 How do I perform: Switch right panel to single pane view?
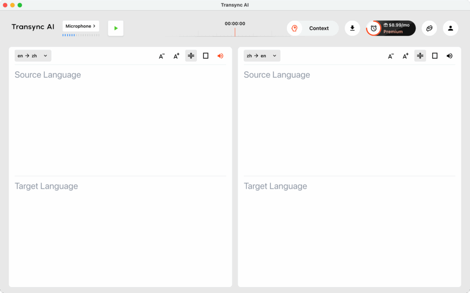[435, 56]
